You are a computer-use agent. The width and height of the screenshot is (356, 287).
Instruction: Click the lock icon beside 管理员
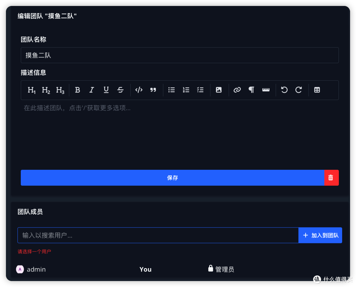pyautogui.click(x=210, y=269)
